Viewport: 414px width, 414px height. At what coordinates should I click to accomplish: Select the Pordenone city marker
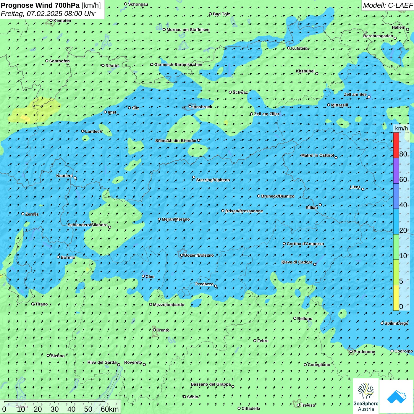tap(351, 351)
